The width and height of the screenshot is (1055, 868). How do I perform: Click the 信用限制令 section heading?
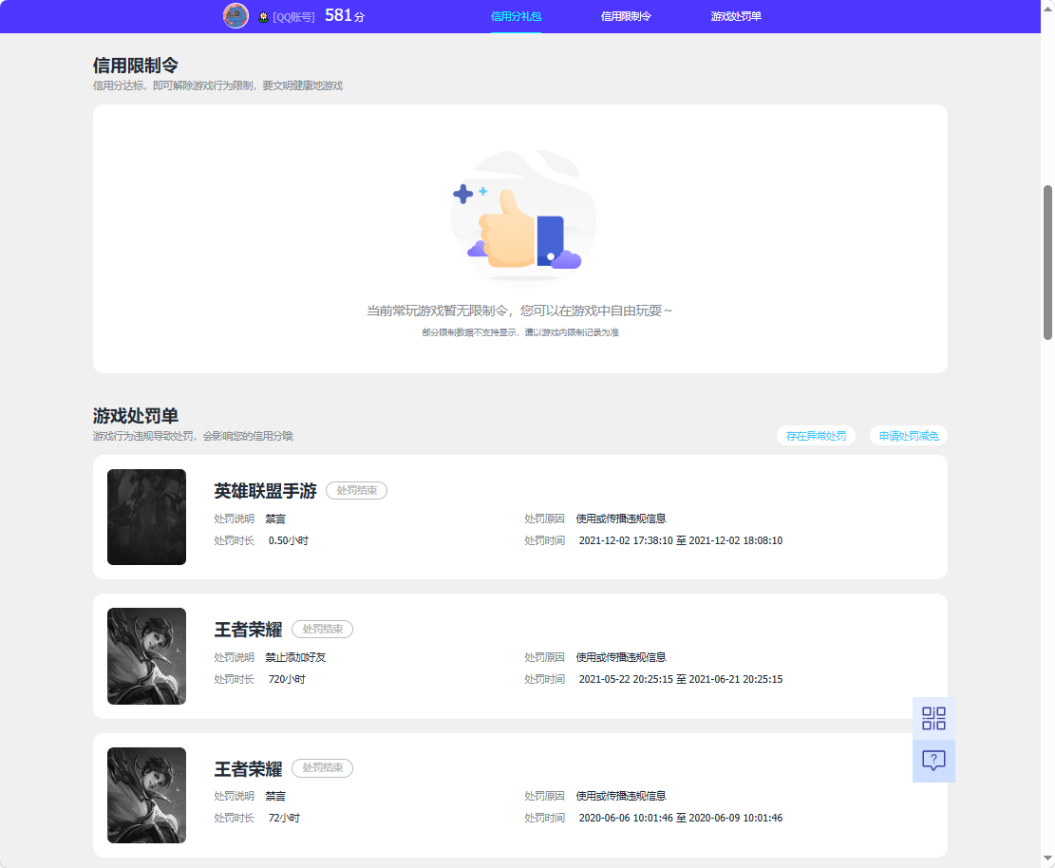coord(135,66)
